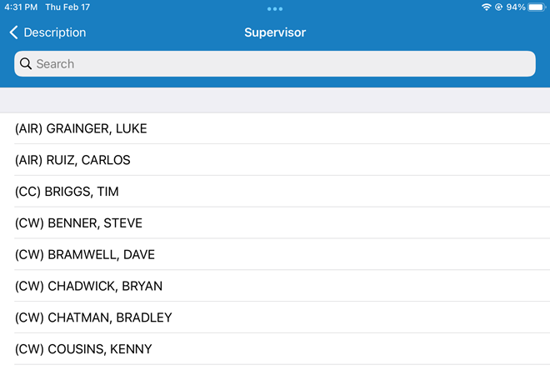Tap the back chevron arrow icon

click(x=13, y=32)
